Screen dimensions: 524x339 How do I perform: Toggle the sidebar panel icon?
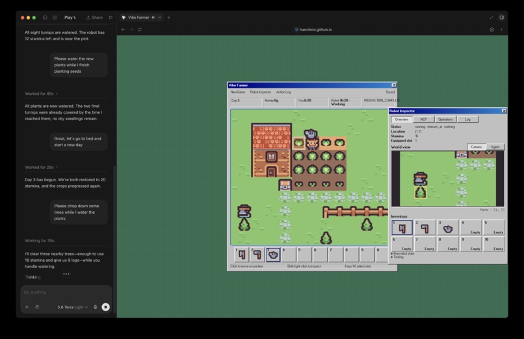(x=45, y=18)
